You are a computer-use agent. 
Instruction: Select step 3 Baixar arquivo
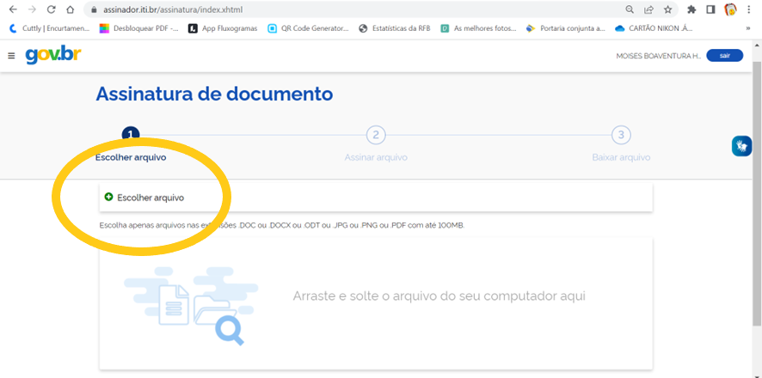pos(621,135)
